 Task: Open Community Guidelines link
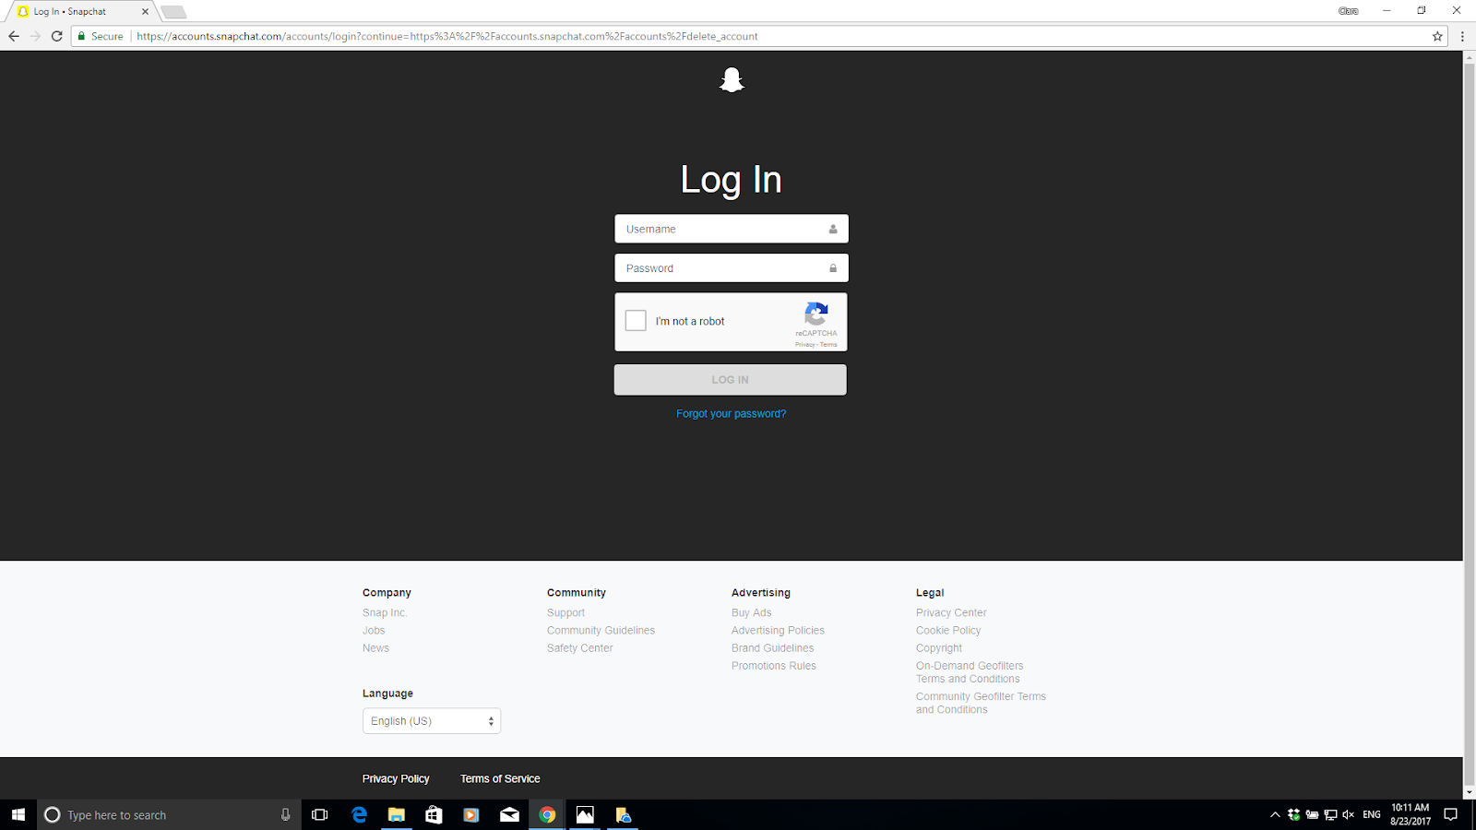[x=601, y=631]
